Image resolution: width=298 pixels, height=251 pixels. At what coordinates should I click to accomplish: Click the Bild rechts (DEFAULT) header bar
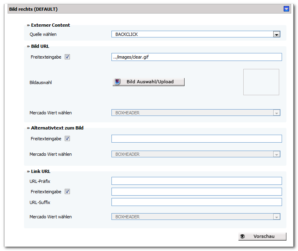click(149, 9)
